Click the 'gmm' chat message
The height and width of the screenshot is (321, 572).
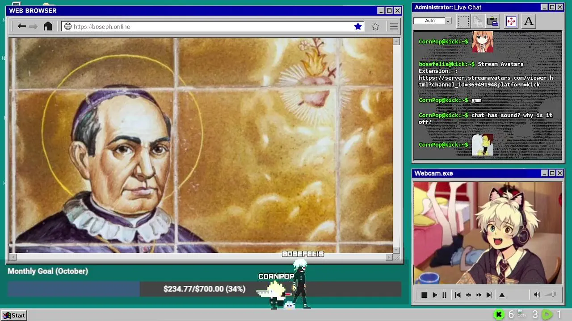[476, 100]
